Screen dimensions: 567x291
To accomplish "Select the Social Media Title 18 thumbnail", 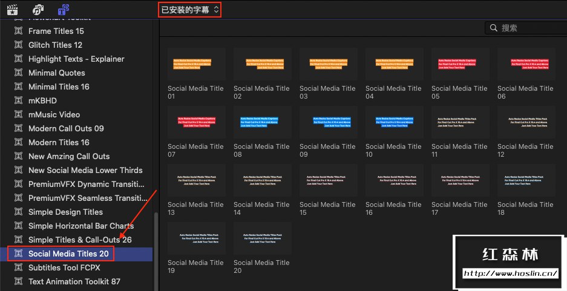I will [x=526, y=180].
